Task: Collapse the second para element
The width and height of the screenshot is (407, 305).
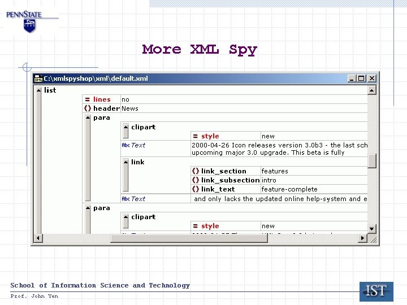Action: pyautogui.click(x=88, y=208)
